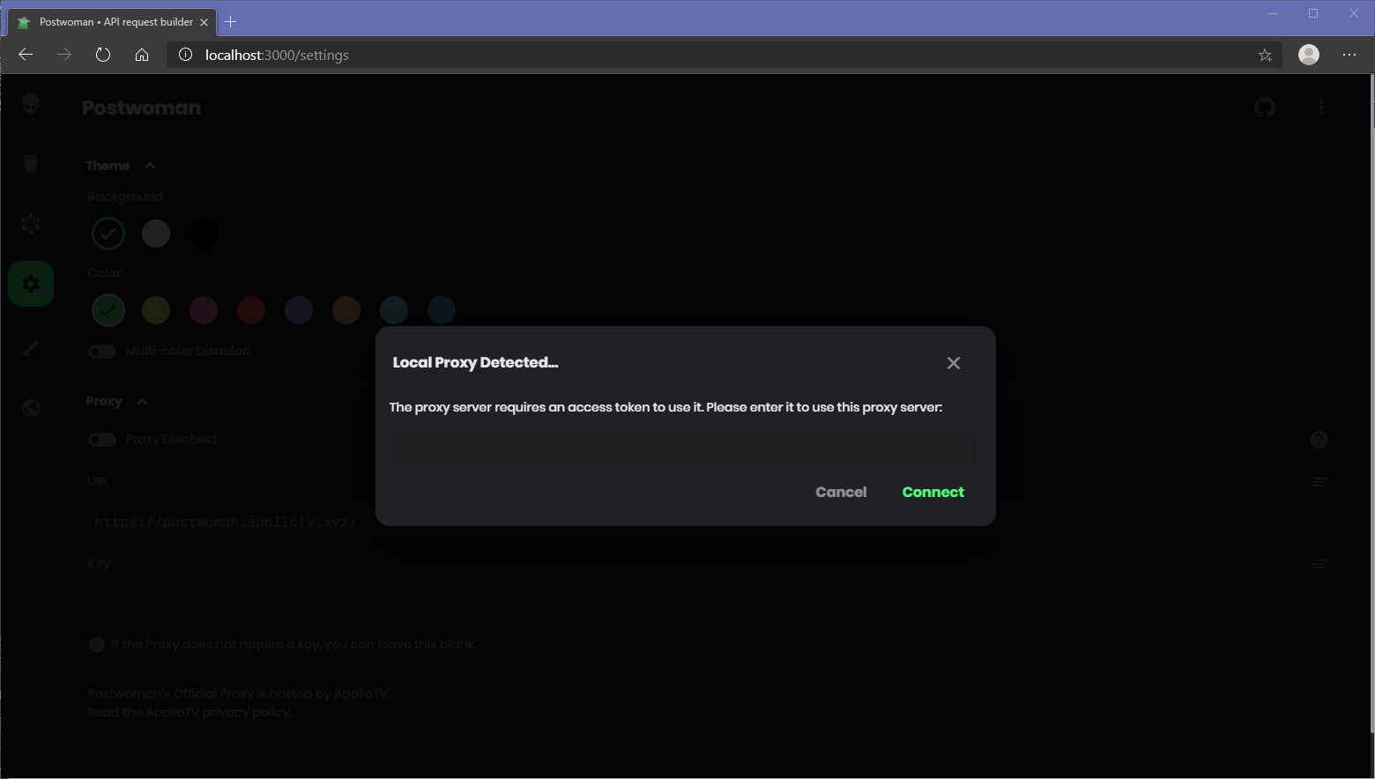
Task: Reload the page
Action: 103,55
